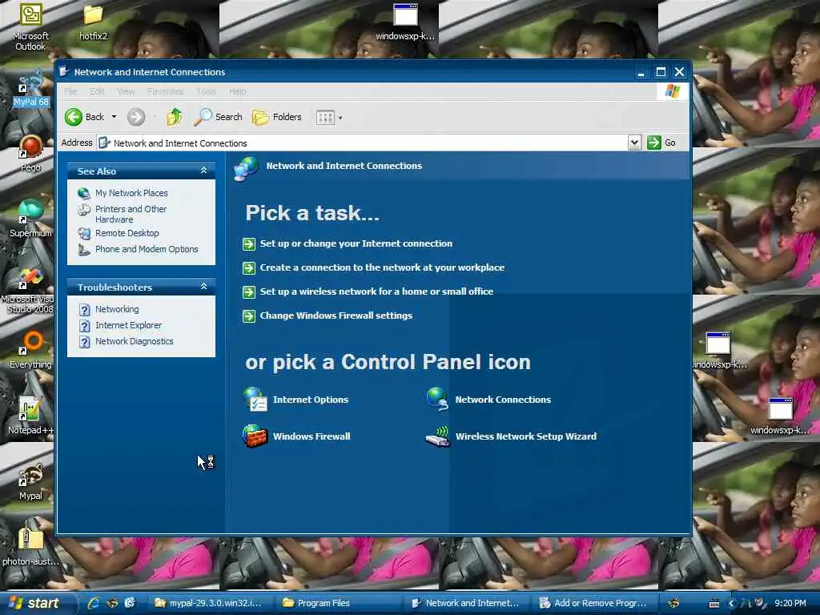The image size is (820, 615).
Task: Open the Internet Explorer troubleshooter
Action: click(x=129, y=325)
